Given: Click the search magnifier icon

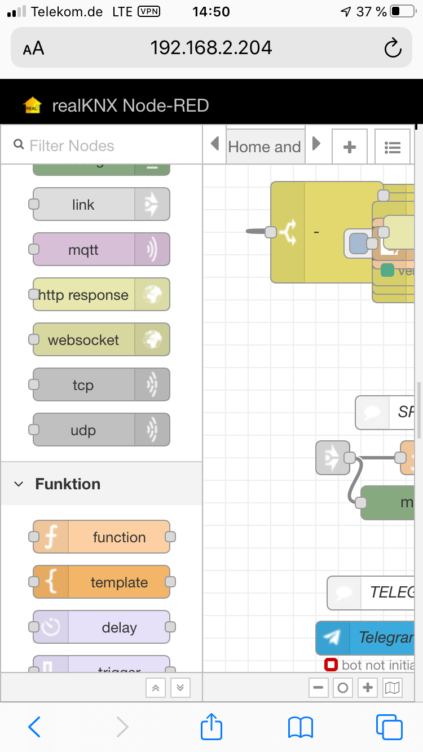Looking at the screenshot, I should (x=18, y=145).
